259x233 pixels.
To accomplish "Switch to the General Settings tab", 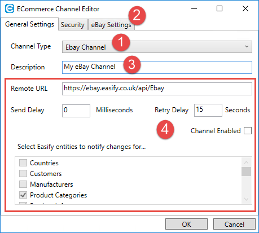I will pos(29,24).
